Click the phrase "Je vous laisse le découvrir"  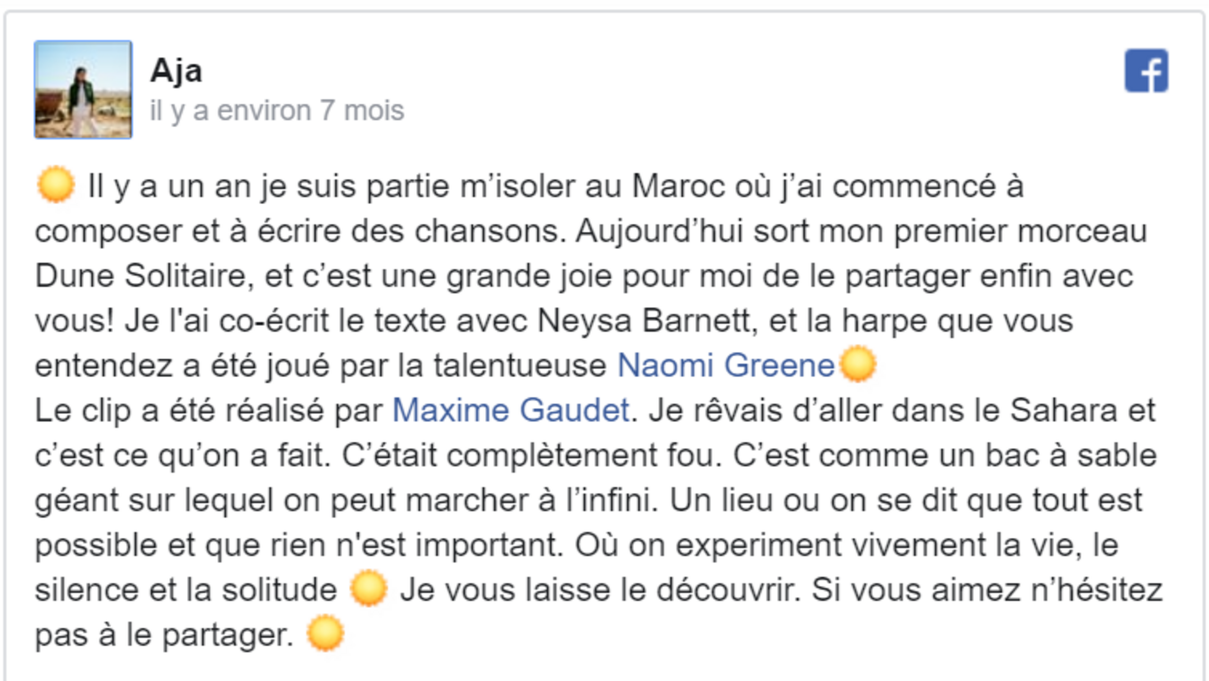[x=598, y=590]
